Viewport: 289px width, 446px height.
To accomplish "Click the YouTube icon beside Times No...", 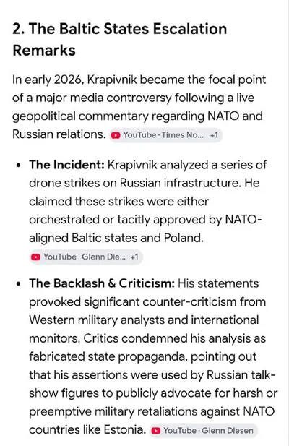I will point(116,135).
